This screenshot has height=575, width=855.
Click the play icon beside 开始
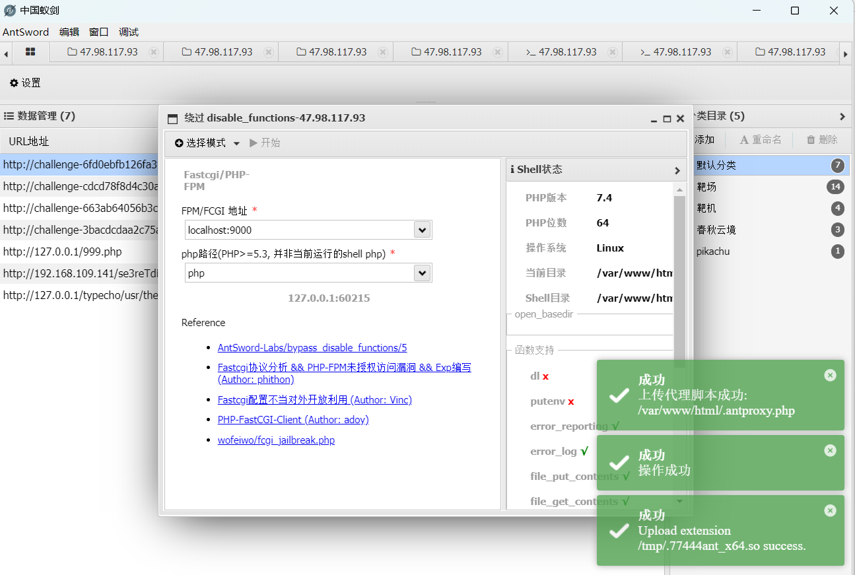click(x=254, y=143)
